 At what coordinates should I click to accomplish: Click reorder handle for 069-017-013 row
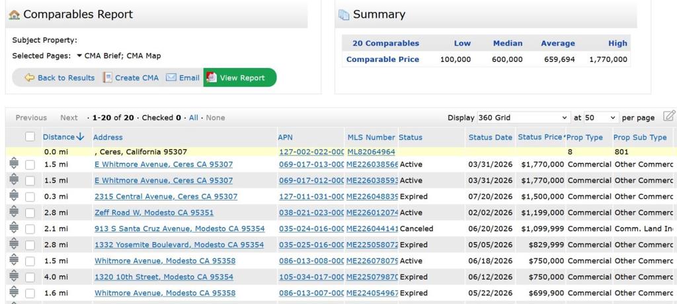tap(14, 164)
